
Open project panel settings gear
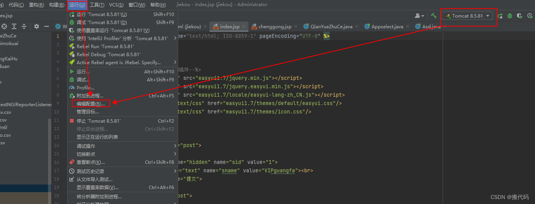(x=37, y=26)
